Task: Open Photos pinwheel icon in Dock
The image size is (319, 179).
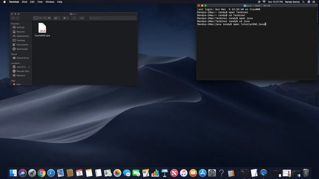Action: coord(117,173)
